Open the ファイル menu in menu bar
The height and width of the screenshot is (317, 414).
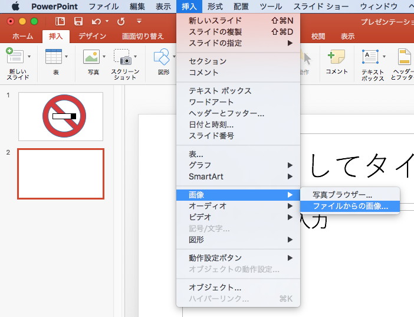104,6
